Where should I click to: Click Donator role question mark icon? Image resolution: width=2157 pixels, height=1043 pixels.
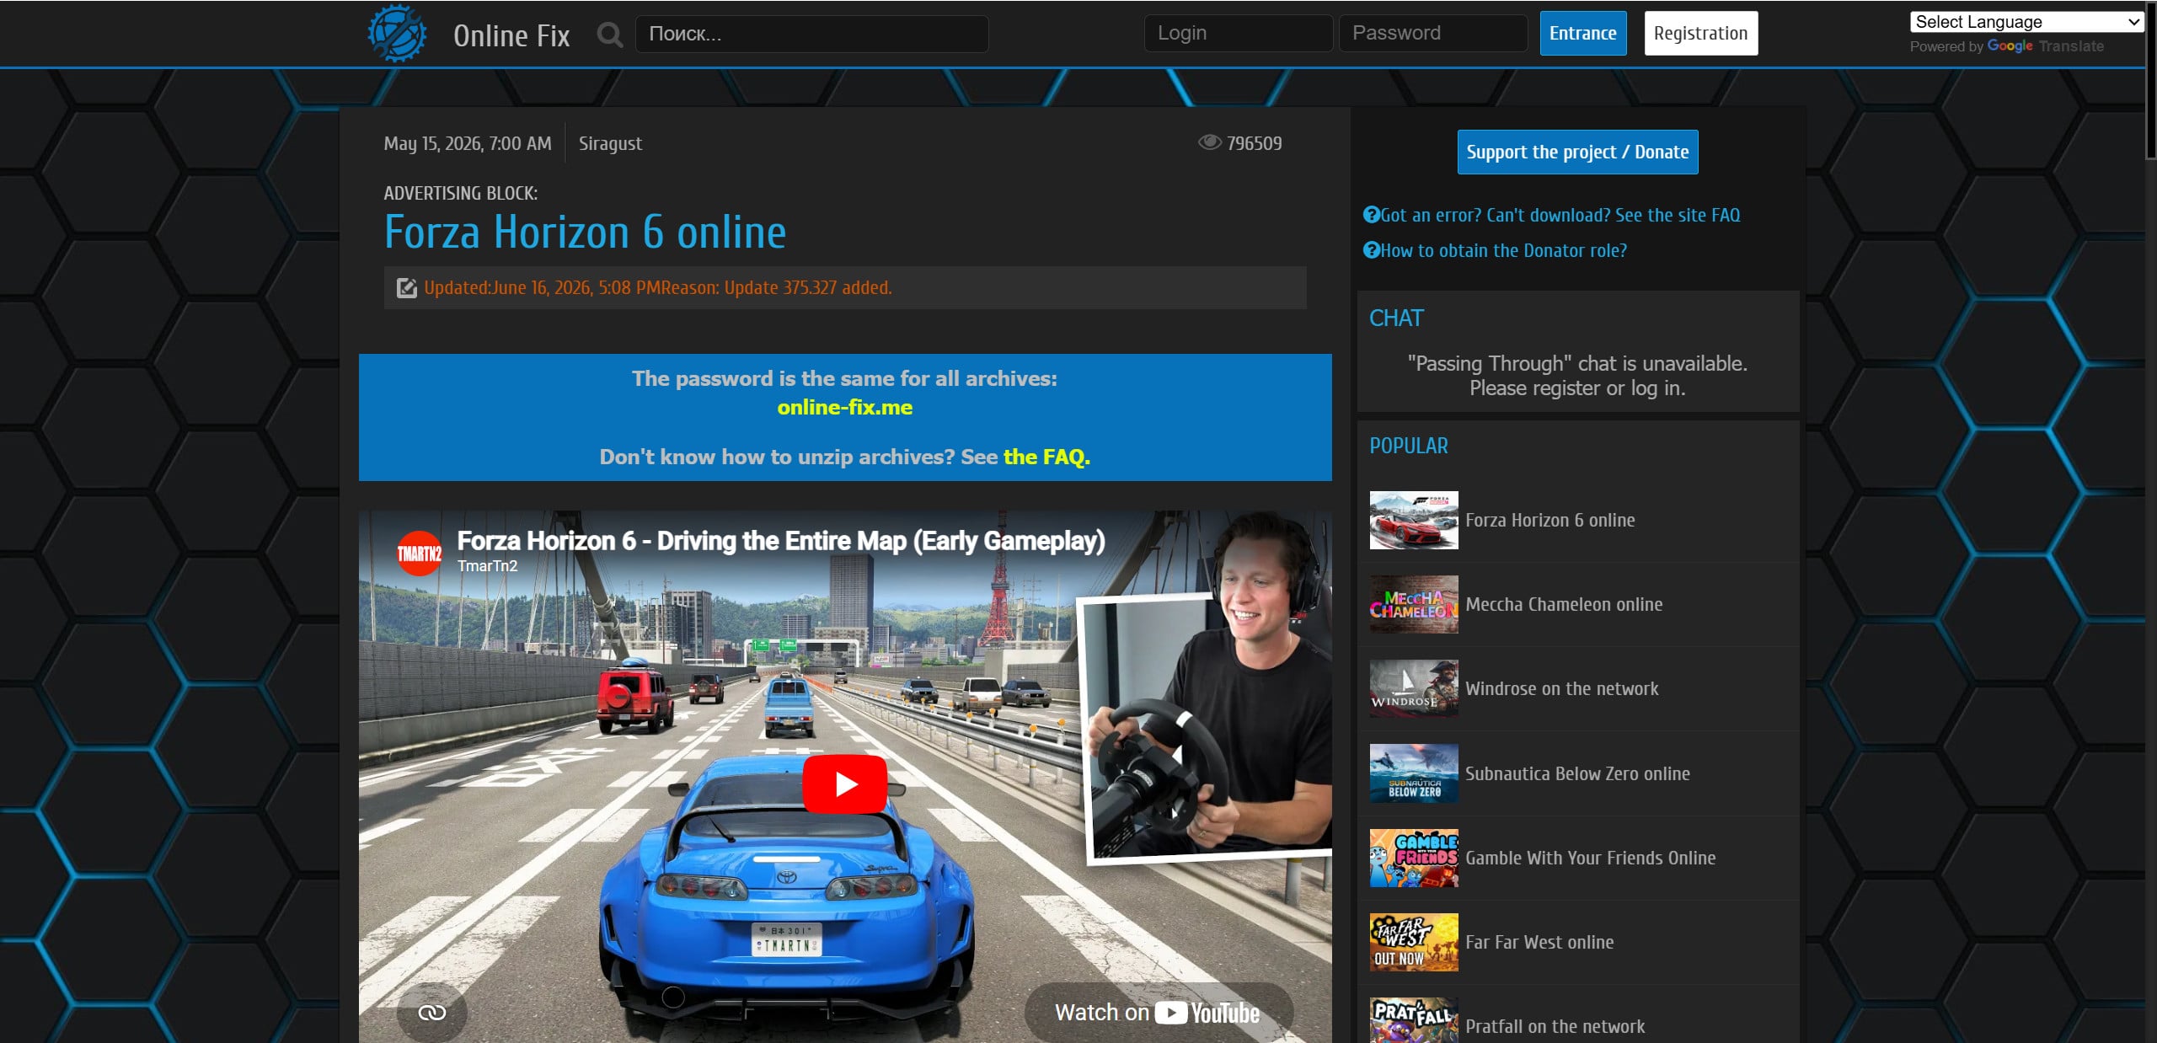[1372, 250]
